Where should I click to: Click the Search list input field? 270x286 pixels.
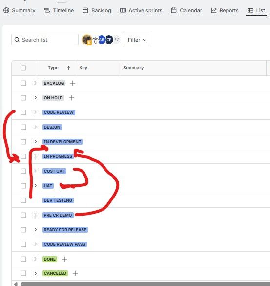(45, 40)
